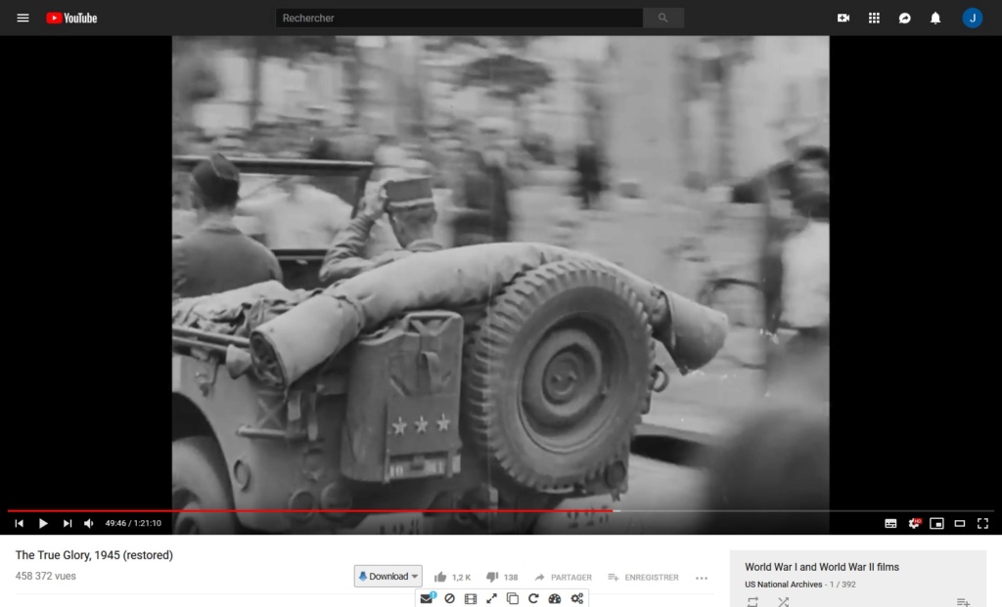Play the paused video
Screen dimensions: 1002x607
(43, 523)
